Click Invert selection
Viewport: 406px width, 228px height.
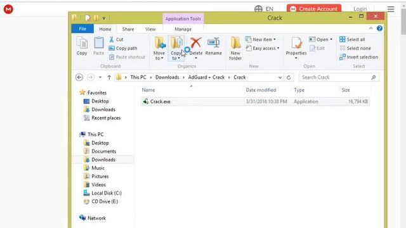click(358, 57)
